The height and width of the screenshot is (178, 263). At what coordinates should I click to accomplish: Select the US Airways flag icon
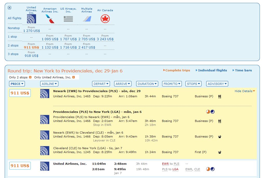68,19
